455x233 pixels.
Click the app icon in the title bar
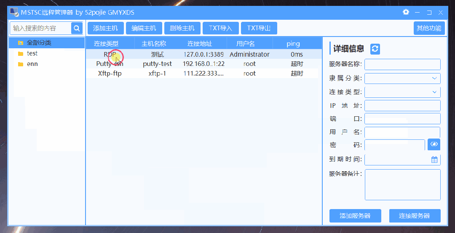tap(14, 12)
